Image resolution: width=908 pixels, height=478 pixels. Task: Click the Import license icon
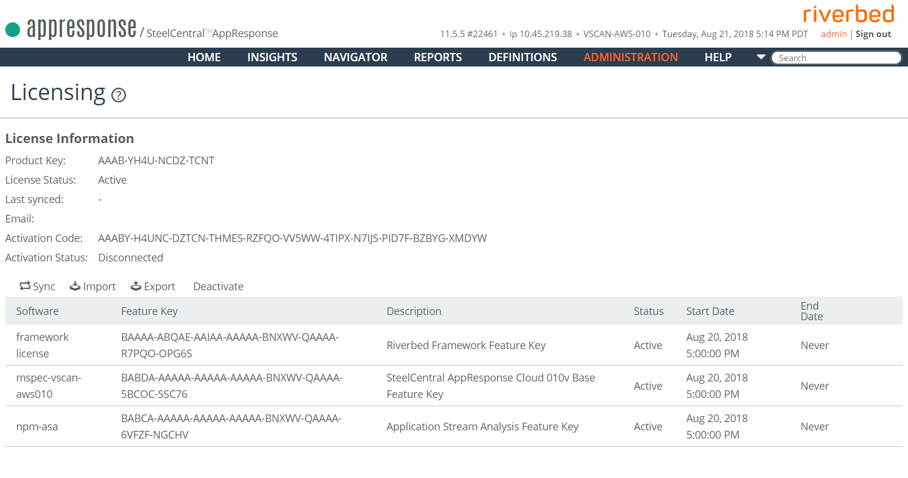pyautogui.click(x=75, y=286)
